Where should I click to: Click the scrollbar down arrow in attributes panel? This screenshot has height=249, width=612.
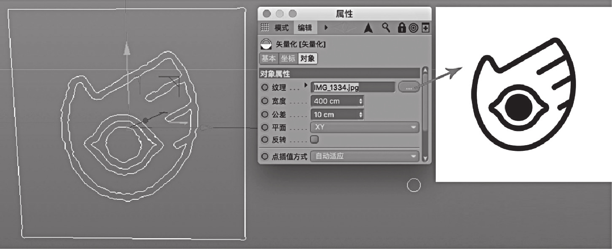pos(425,158)
